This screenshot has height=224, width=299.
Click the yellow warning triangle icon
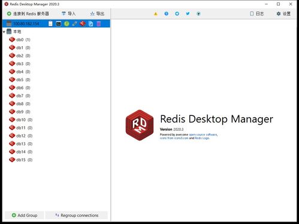coord(156,14)
